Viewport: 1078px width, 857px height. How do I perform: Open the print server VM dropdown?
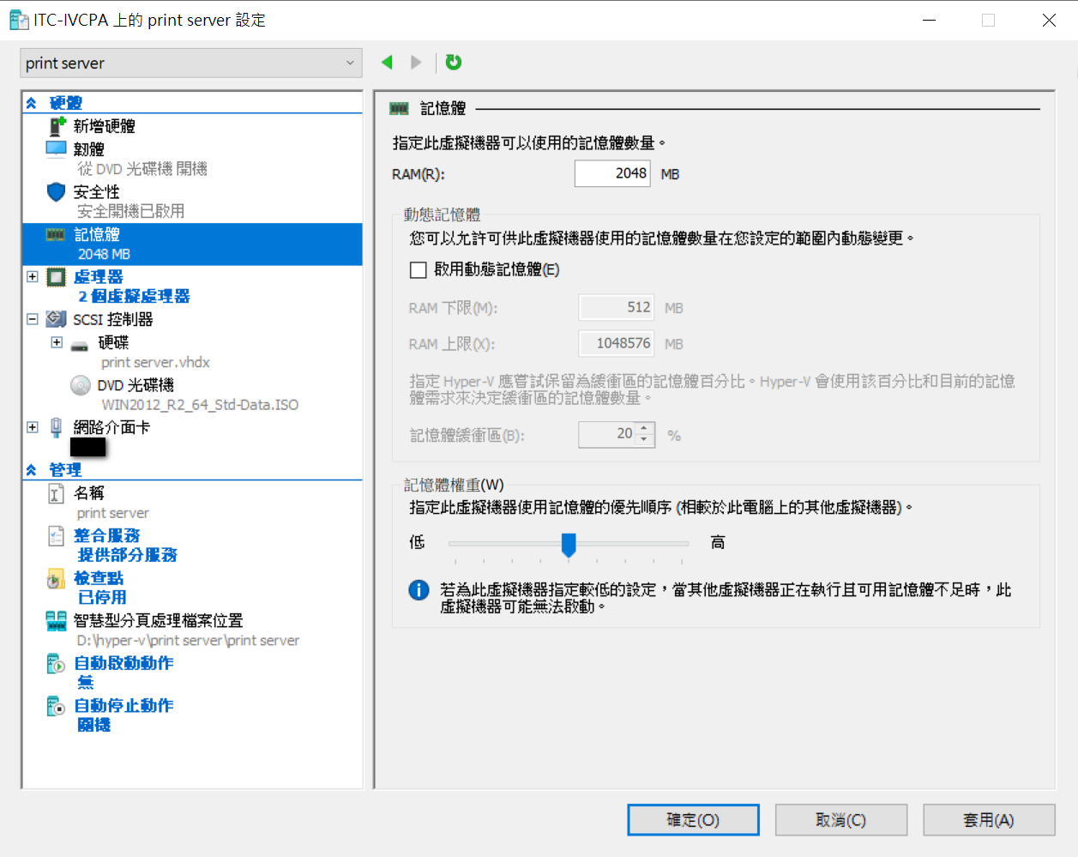[x=190, y=63]
